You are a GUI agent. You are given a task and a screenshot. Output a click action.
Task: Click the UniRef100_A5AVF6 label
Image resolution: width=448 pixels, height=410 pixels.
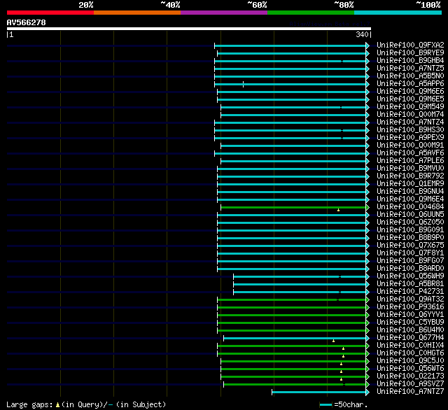[x=410, y=153]
